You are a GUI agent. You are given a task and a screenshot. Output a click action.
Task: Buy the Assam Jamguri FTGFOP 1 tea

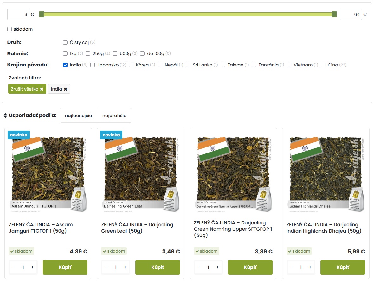65,267
